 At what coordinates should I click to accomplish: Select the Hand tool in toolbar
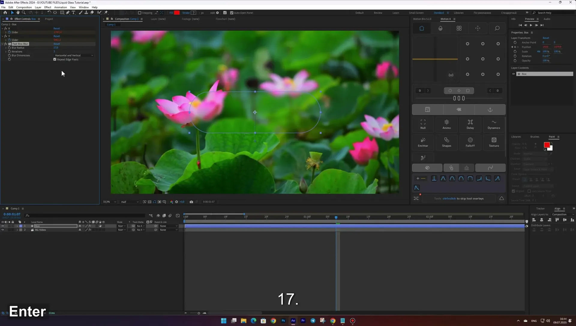click(18, 13)
